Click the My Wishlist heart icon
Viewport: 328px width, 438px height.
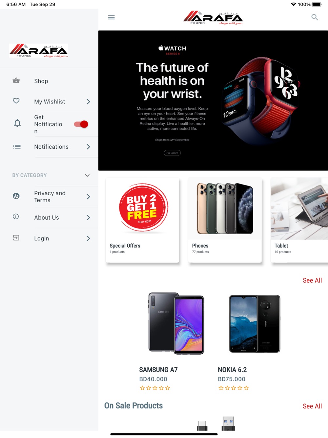tap(16, 101)
